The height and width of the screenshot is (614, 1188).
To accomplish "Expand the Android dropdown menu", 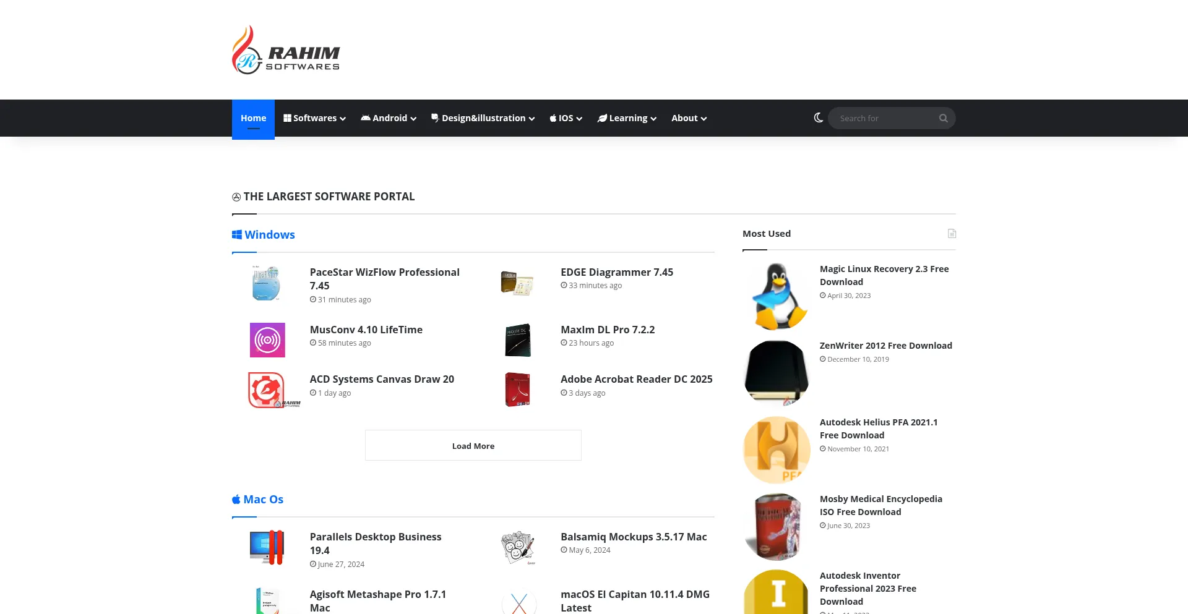I will pyautogui.click(x=389, y=118).
